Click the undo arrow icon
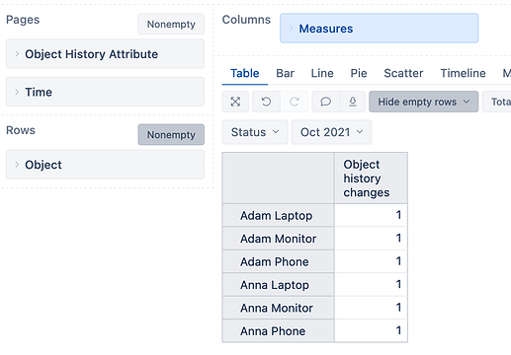The width and height of the screenshot is (511, 355). (x=266, y=102)
